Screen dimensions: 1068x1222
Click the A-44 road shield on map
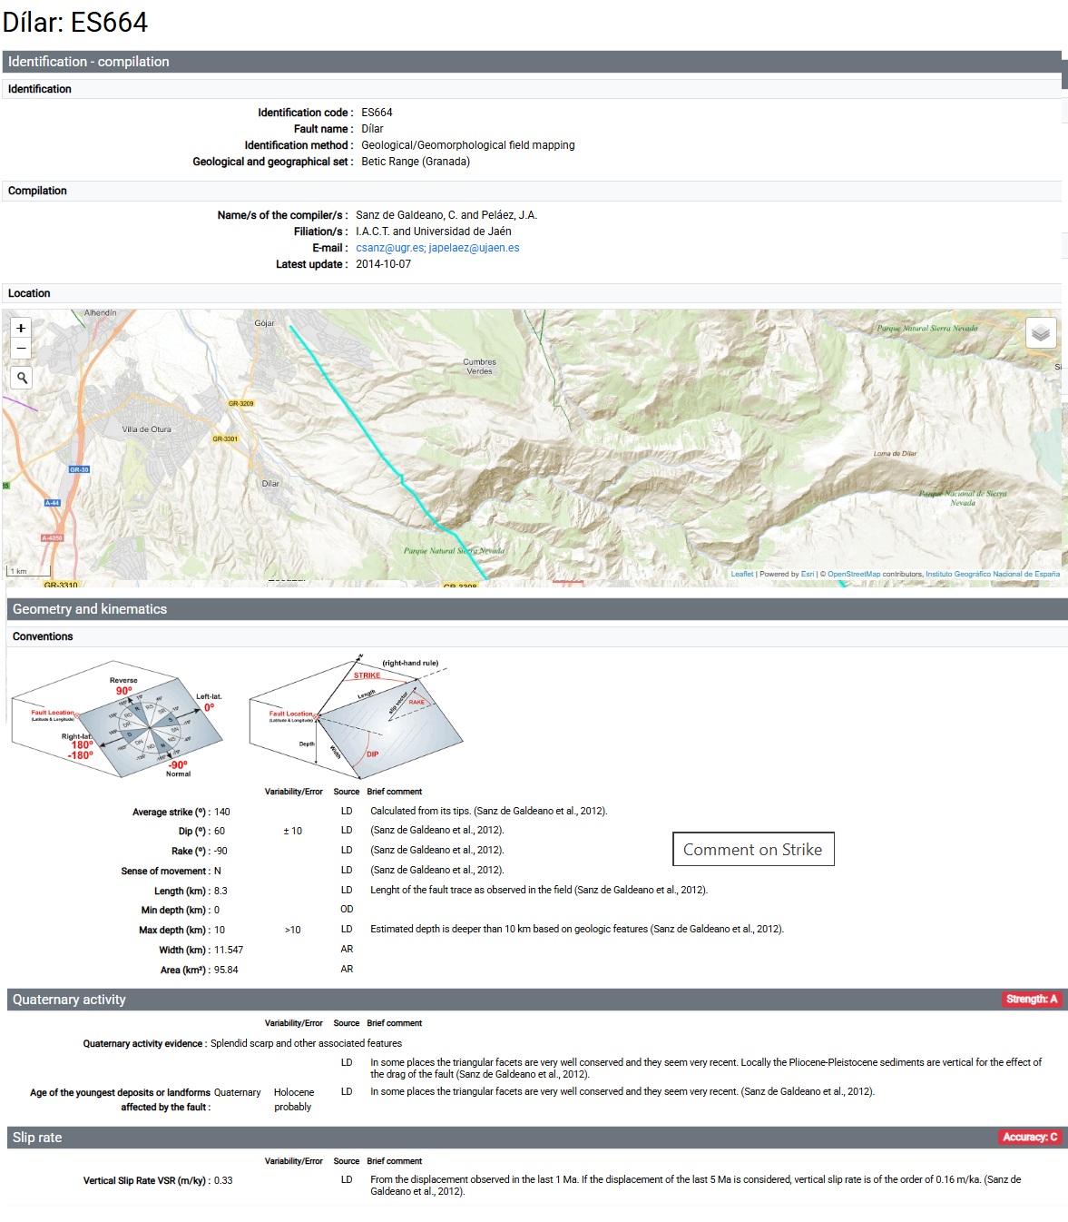pyautogui.click(x=53, y=502)
